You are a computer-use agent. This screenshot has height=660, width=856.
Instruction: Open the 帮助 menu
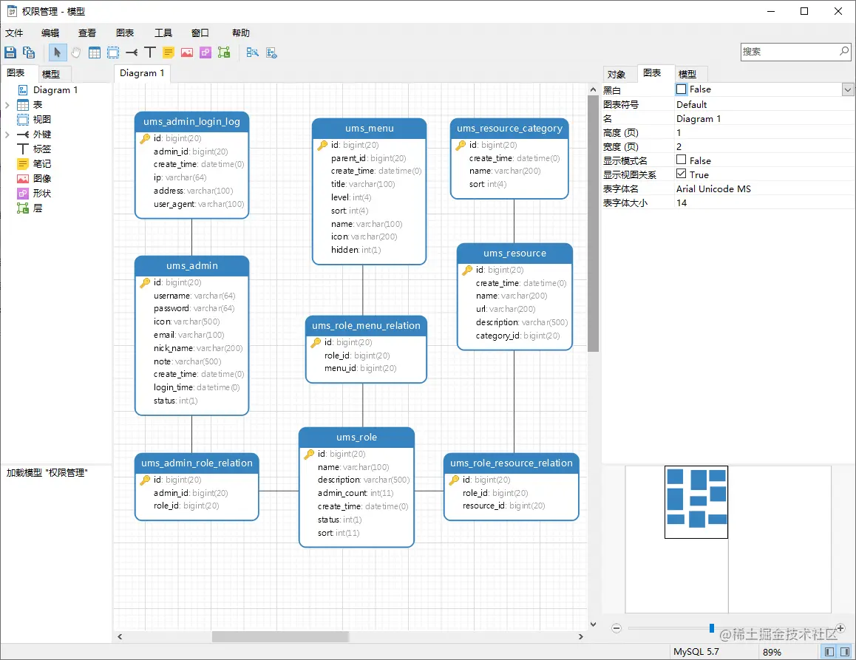(241, 33)
